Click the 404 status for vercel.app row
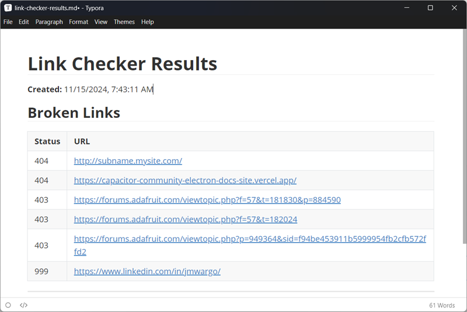The height and width of the screenshot is (312, 467). click(x=41, y=181)
